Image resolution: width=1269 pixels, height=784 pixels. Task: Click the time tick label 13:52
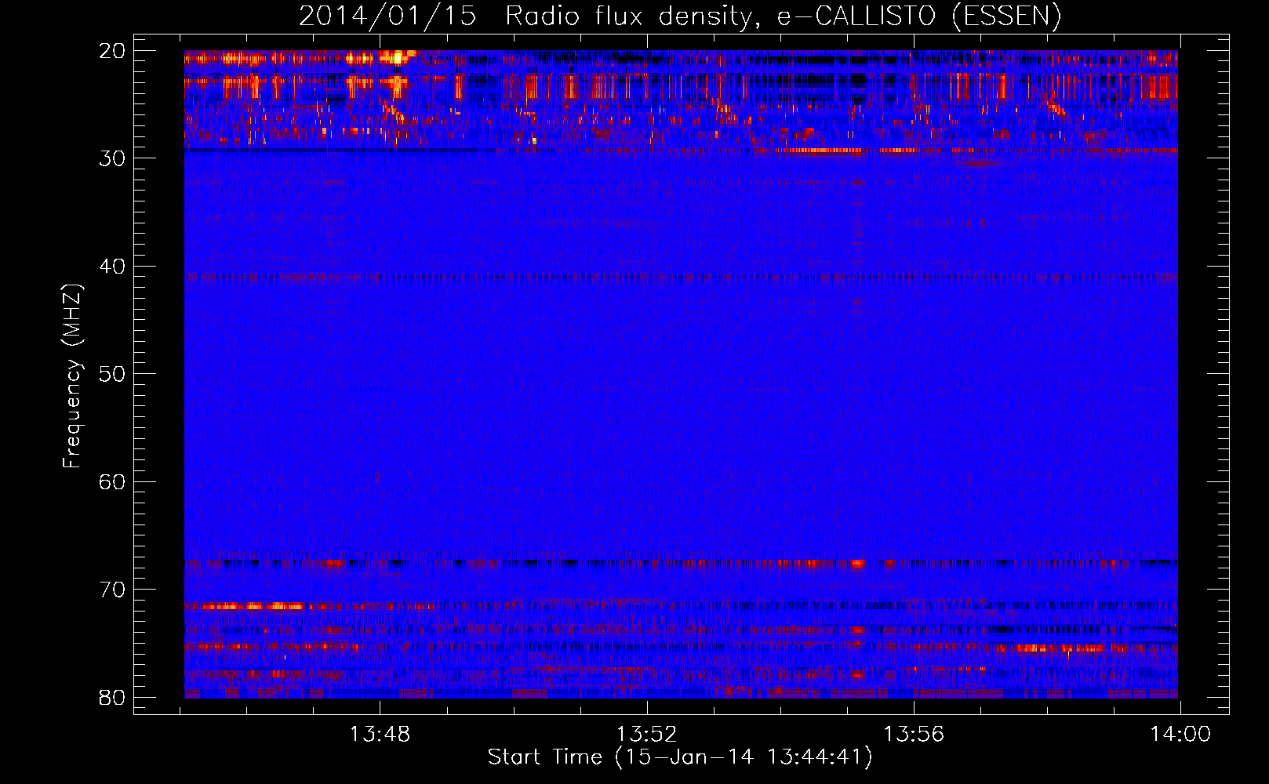(x=646, y=735)
